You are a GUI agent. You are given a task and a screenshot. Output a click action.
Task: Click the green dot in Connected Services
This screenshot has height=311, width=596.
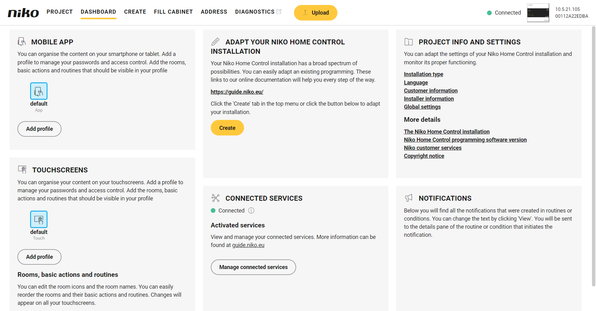point(213,211)
